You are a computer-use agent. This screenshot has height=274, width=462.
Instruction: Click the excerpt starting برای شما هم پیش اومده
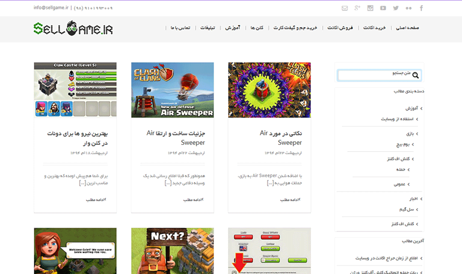click(x=76, y=179)
